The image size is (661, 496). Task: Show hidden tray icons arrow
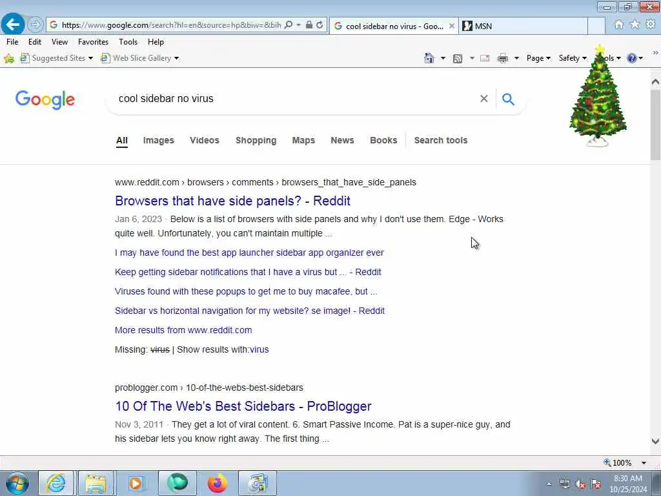(x=549, y=484)
